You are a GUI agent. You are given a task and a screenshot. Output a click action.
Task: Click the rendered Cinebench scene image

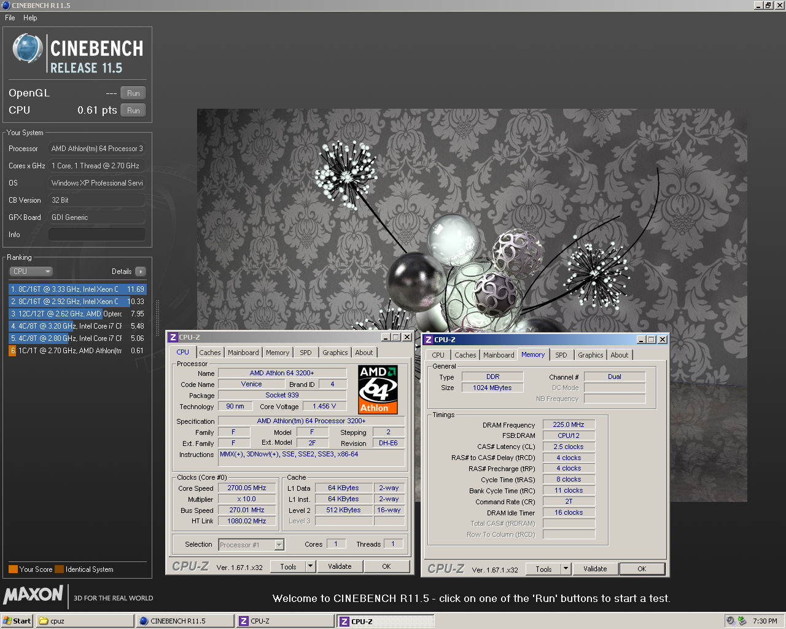(472, 305)
